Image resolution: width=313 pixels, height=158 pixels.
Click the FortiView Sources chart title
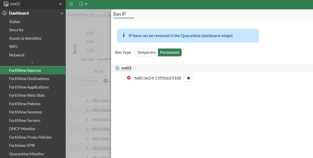tap(89, 15)
